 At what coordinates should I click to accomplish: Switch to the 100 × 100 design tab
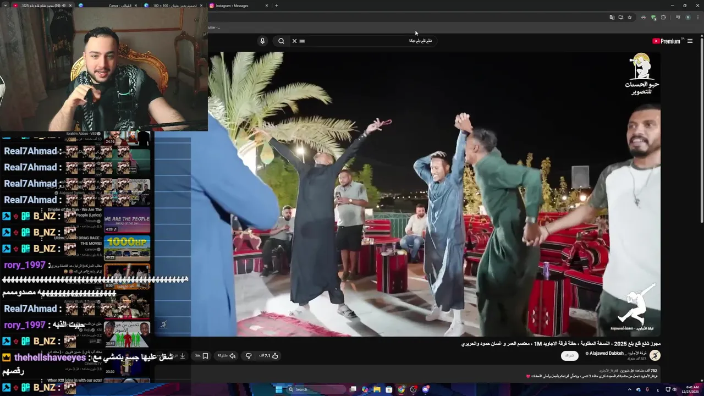[173, 5]
